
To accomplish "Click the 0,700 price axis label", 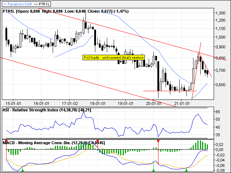I will coord(221,70).
